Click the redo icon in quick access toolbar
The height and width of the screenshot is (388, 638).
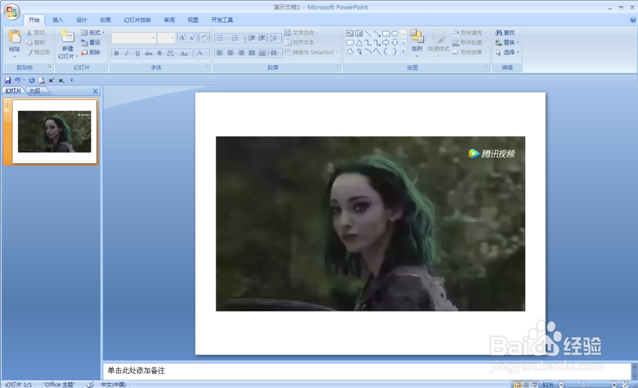click(x=32, y=80)
